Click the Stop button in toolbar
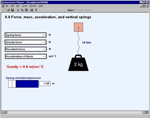This screenshot has height=118, width=150. click(80, 10)
